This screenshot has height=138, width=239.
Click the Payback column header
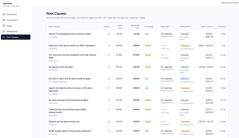point(222,27)
